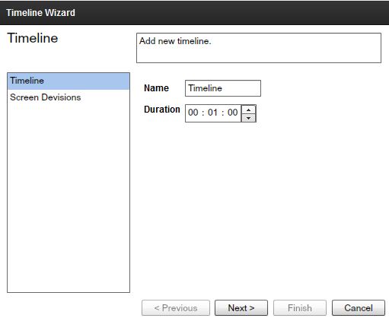The height and width of the screenshot is (318, 389).
Task: Click the seconds segment of Duration
Action: [232, 113]
